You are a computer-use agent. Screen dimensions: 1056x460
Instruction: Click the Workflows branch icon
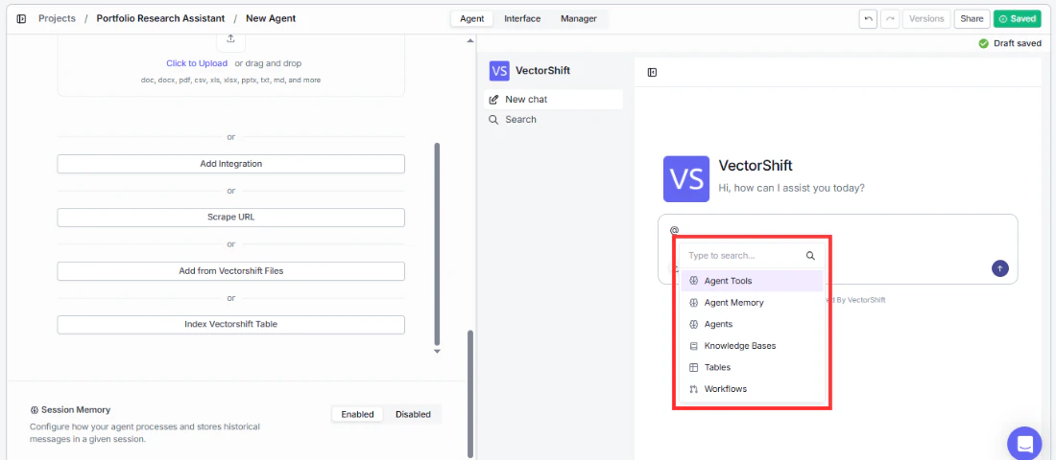click(694, 389)
